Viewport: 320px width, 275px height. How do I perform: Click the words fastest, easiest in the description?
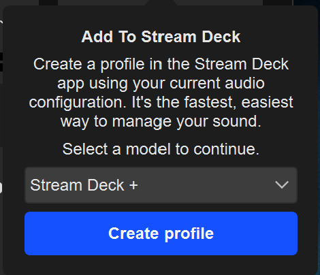(x=238, y=102)
